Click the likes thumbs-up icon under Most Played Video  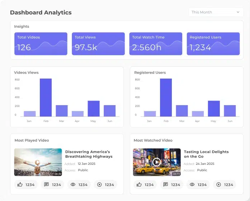click(20, 184)
